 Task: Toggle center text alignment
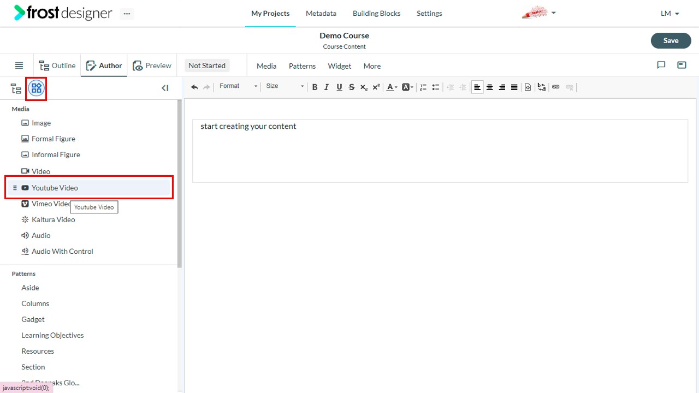pyautogui.click(x=490, y=87)
